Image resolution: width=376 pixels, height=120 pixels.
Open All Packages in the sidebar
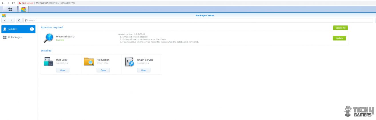(19, 37)
